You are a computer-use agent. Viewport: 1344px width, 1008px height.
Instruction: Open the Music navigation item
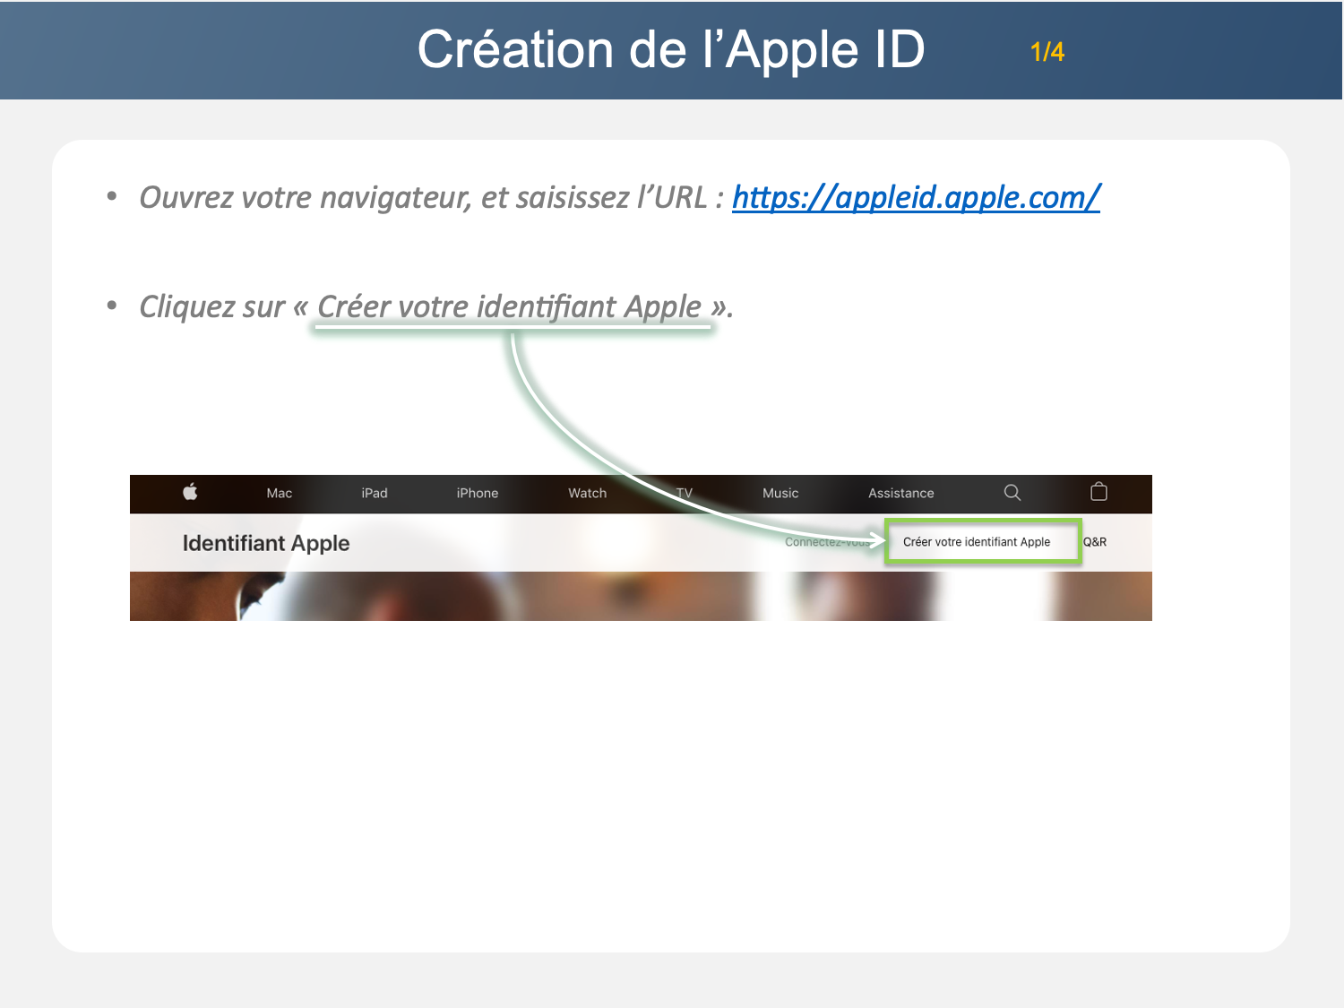[780, 494]
